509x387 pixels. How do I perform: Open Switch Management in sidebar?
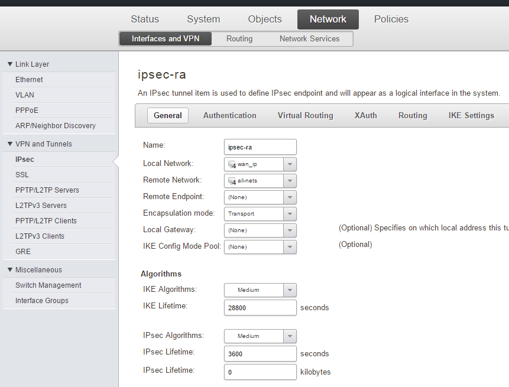[x=48, y=285]
